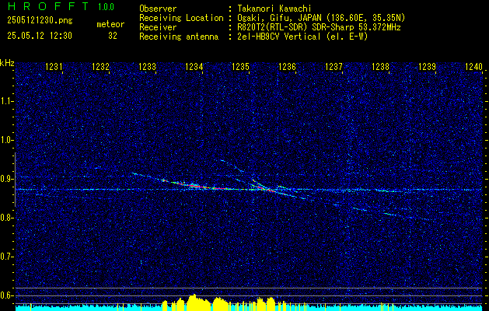Click the R820T2(RTL-SDR) receiver description
Image resolution: width=489 pixels, height=311 pixels.
[319, 27]
